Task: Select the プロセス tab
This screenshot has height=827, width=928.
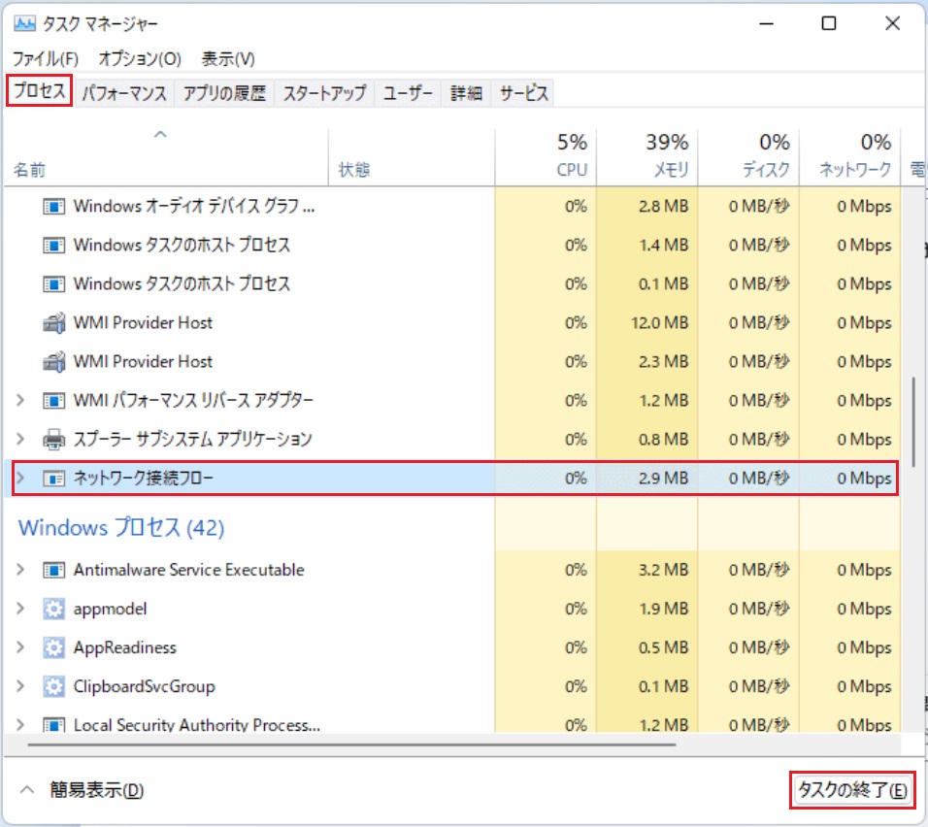Action: point(40,91)
